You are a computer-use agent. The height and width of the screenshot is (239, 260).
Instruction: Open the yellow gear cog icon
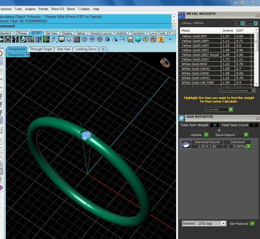(x=145, y=40)
